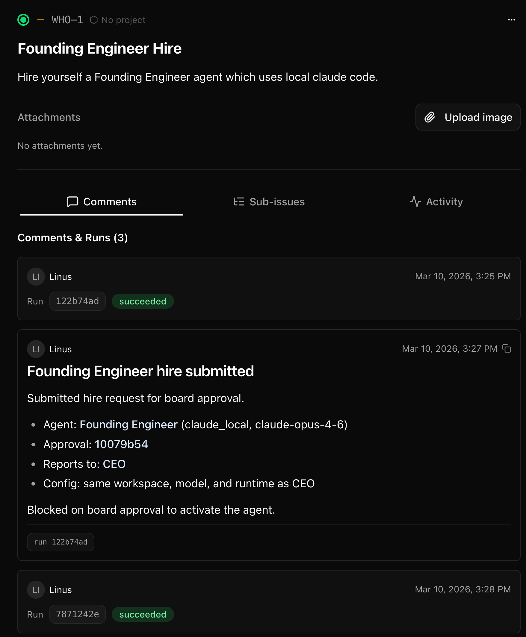The width and height of the screenshot is (526, 637).
Task: Click the copy comment icon beside 3:27 PM
Action: [506, 348]
